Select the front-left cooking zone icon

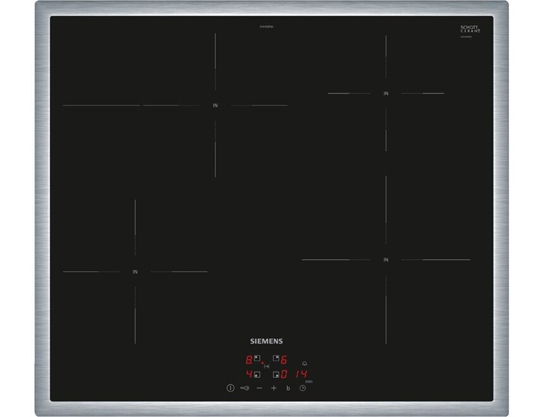257,374
